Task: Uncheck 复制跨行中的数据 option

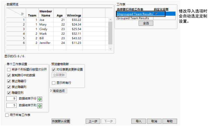Action: tap(9, 75)
